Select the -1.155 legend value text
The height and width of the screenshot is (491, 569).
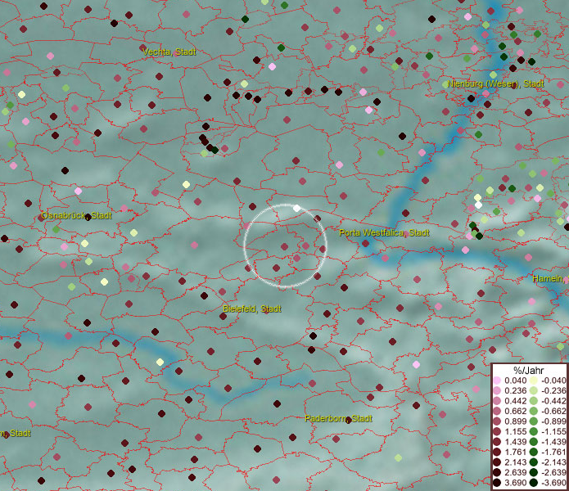click(553, 431)
